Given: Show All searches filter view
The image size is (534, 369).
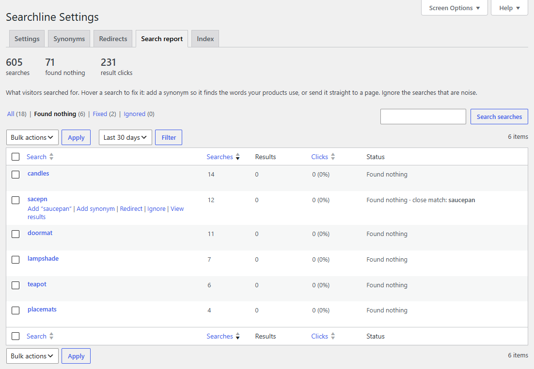Looking at the screenshot, I should [x=11, y=114].
